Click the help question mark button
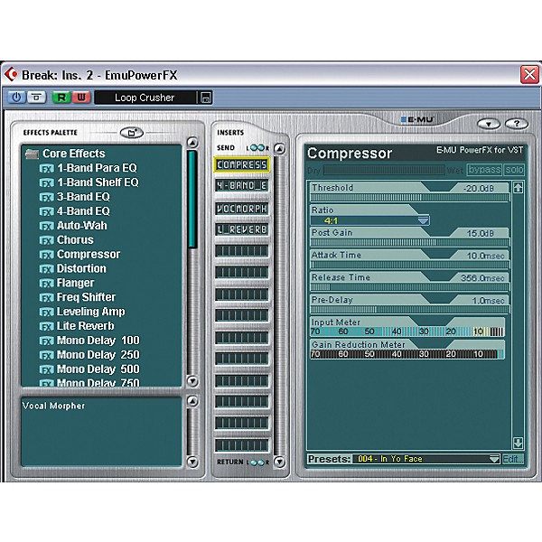The height and width of the screenshot is (542, 542). (517, 124)
